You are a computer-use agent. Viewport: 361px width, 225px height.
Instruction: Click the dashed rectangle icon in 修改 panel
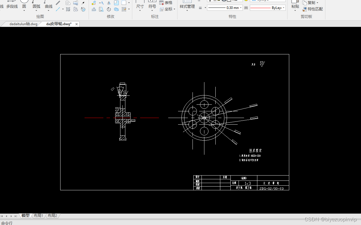click(x=124, y=3)
